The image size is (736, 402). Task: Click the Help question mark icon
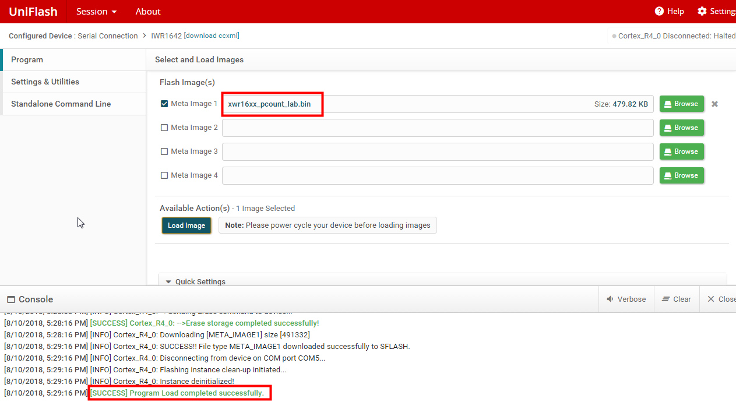tap(659, 12)
